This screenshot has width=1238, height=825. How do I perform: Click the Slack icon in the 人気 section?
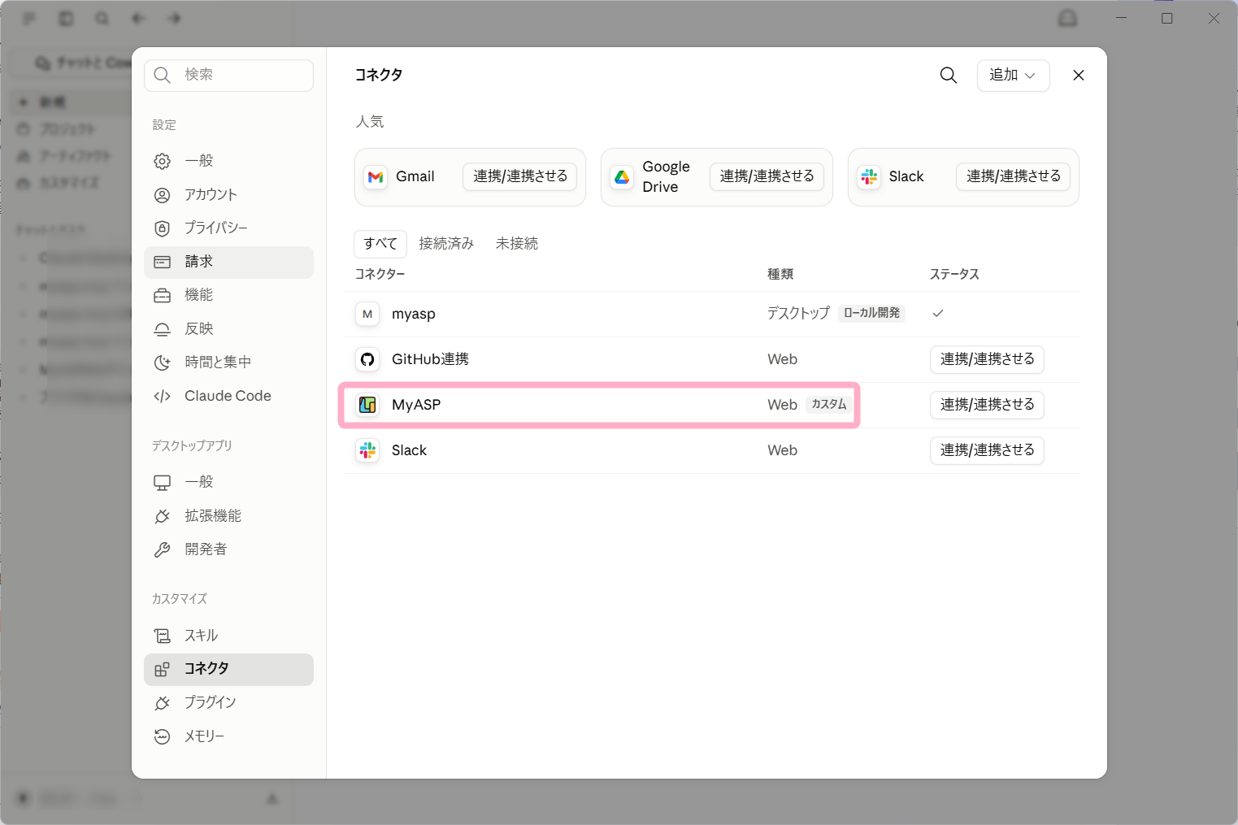(869, 176)
